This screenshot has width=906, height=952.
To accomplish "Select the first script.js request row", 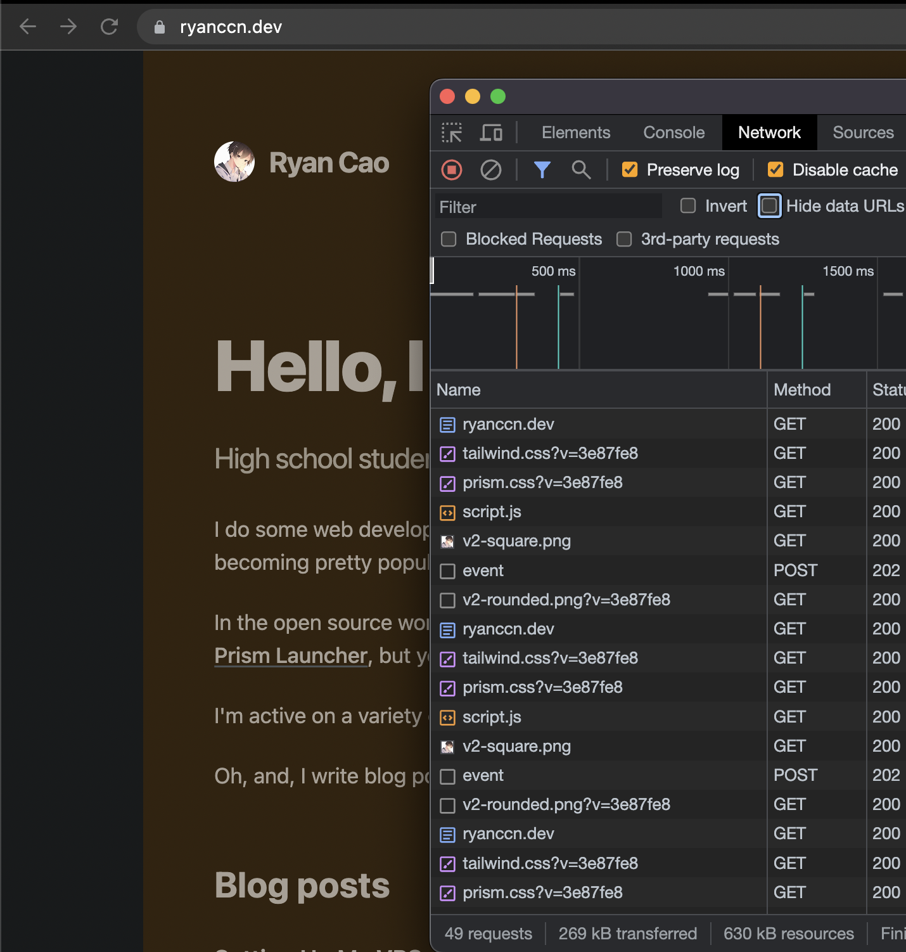I will coord(492,511).
